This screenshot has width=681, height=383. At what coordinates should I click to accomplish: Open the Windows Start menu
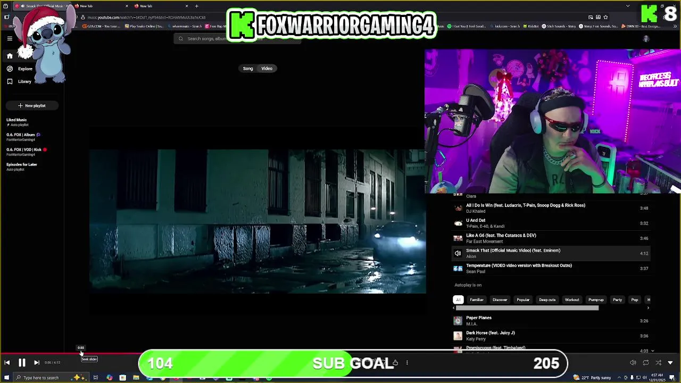click(5, 378)
